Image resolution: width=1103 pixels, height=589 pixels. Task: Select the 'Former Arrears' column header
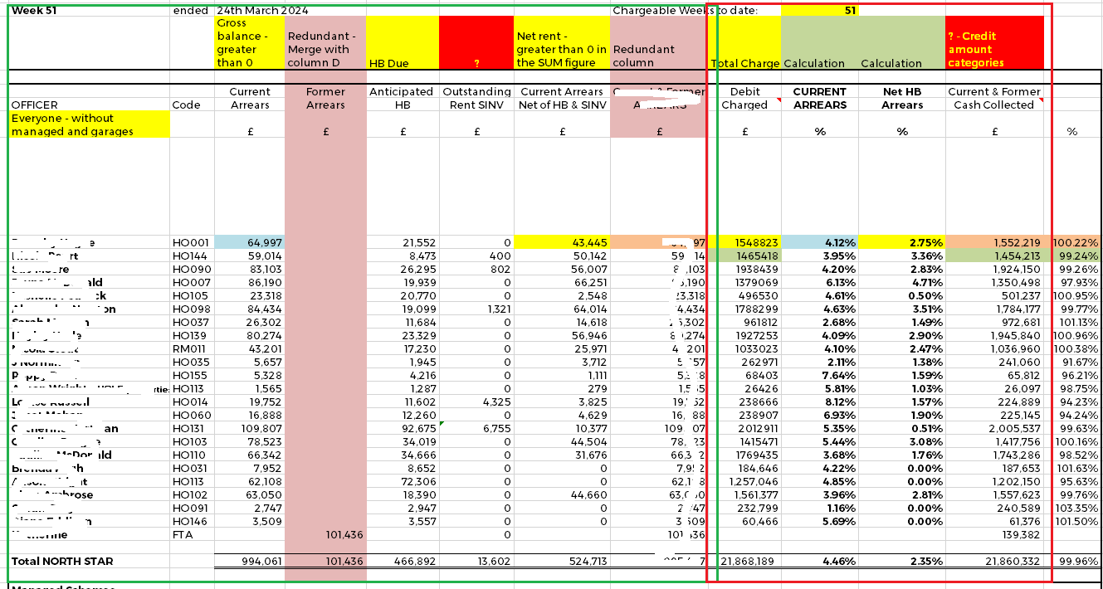(325, 98)
